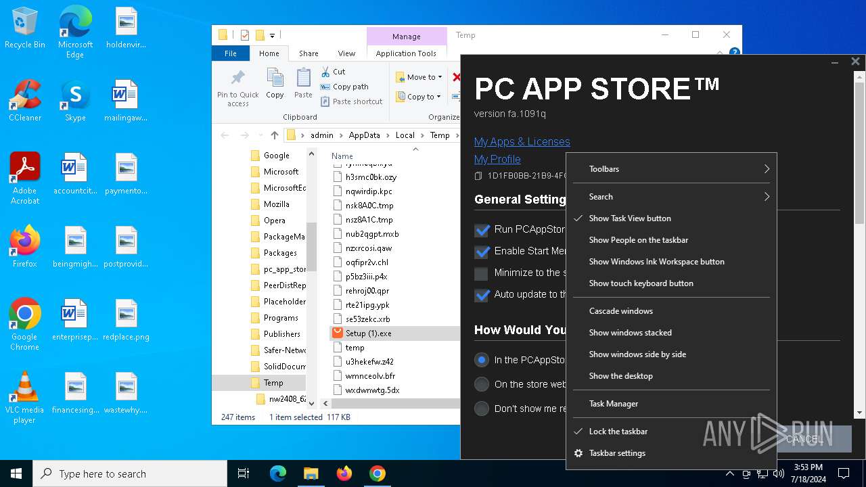The width and height of the screenshot is (866, 487).
Task: Open File Explorer from the taskbar
Action: click(311, 473)
